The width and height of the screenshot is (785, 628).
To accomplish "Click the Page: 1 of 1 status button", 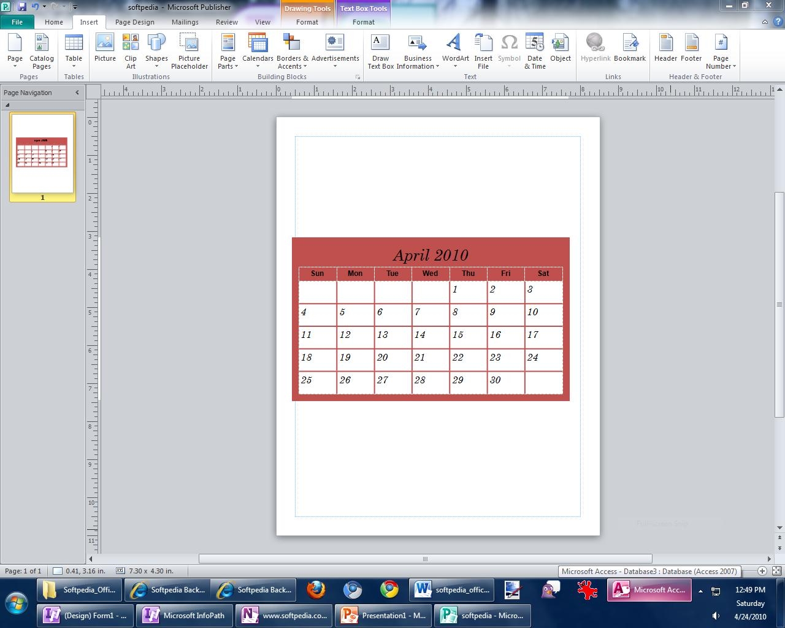I will [23, 571].
